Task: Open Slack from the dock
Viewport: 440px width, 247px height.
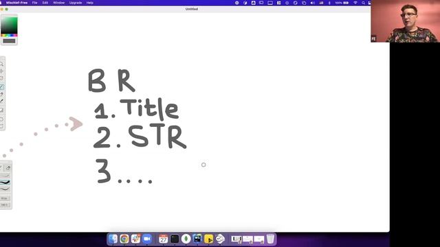Action: [136, 239]
